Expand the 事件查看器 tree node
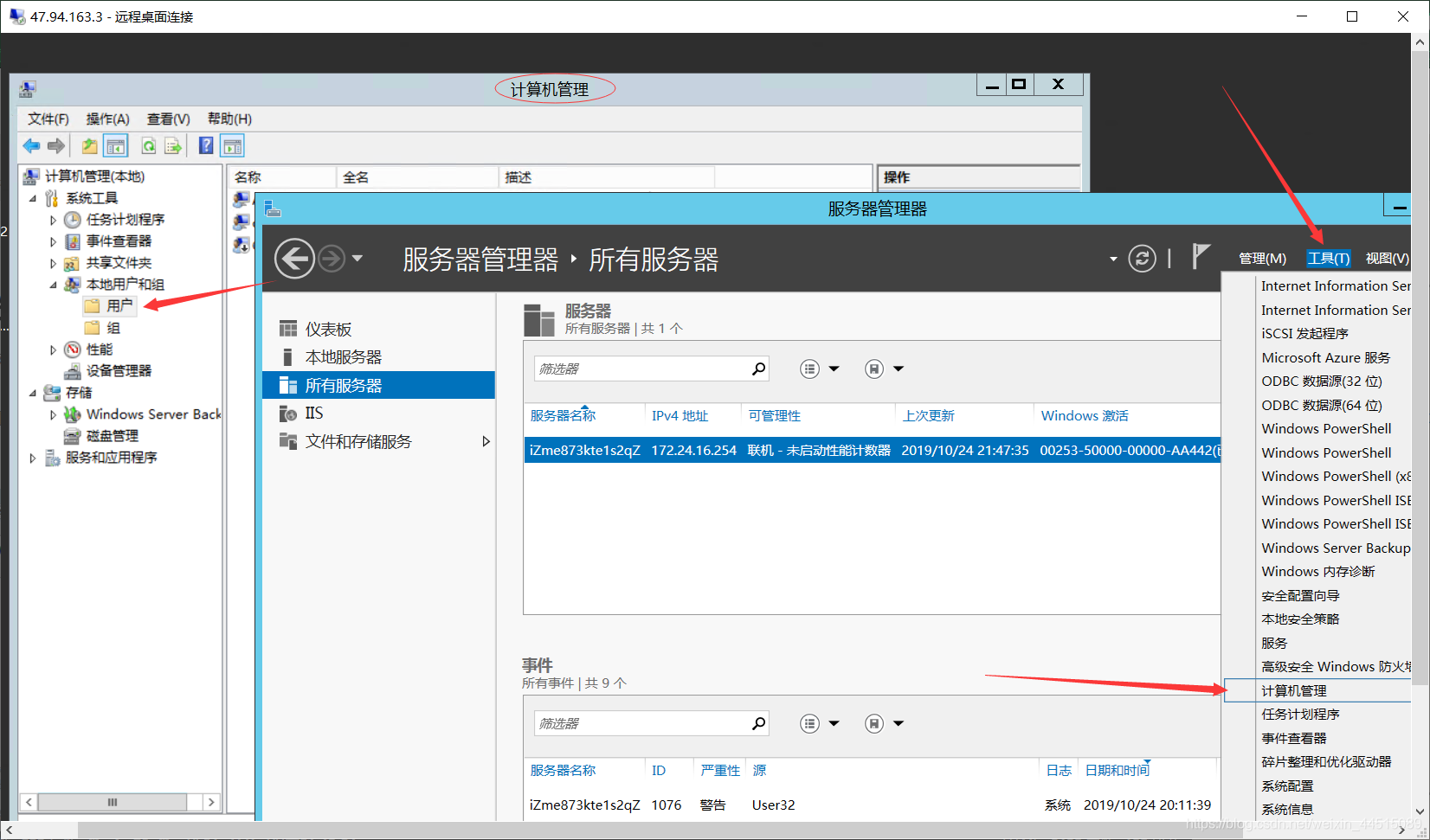This screenshot has width=1430, height=840. click(54, 241)
